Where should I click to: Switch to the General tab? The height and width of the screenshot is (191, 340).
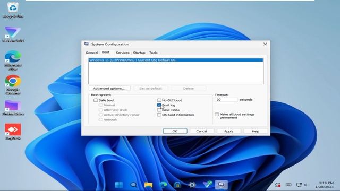coord(92,53)
